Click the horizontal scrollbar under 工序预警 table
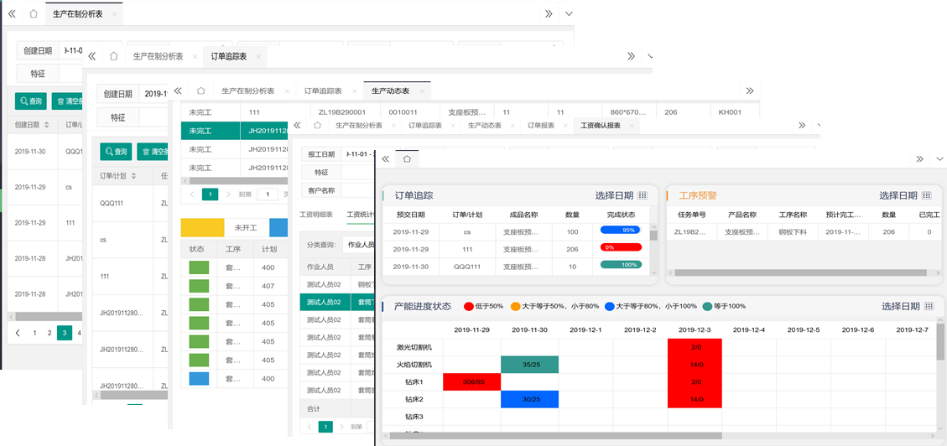This screenshot has width=947, height=446. click(755, 272)
